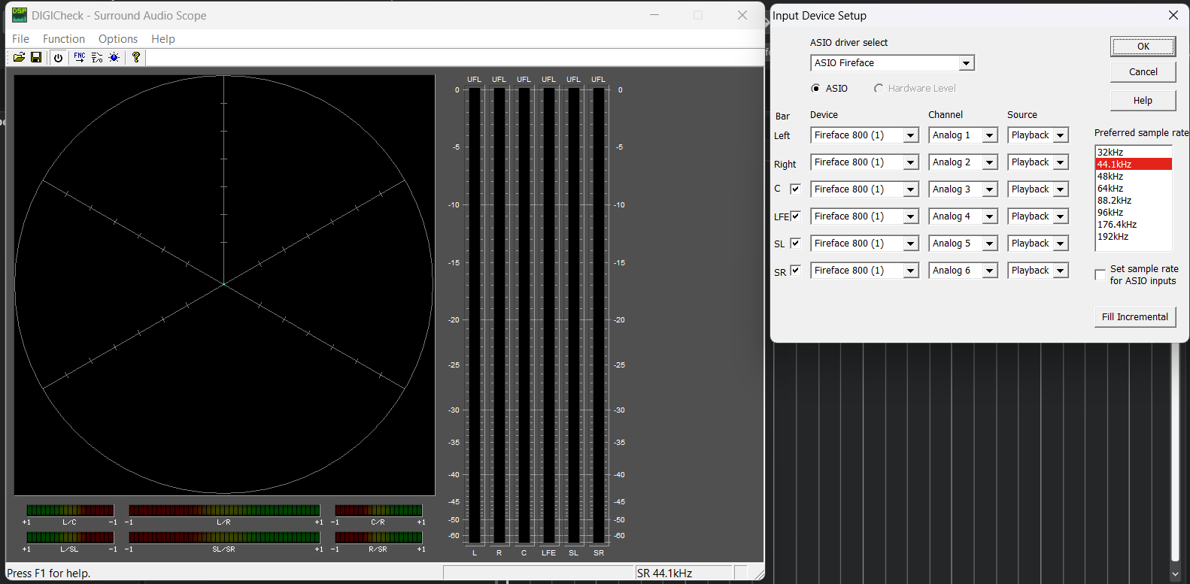The height and width of the screenshot is (584, 1190).
Task: Enable Set sample rate for ASIO inputs
Action: coord(1100,275)
